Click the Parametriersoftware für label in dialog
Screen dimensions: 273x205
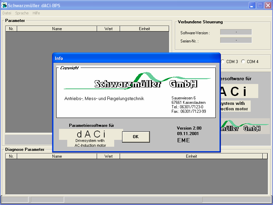(92, 125)
